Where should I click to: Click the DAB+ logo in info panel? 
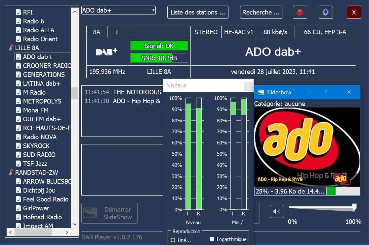click(x=106, y=52)
